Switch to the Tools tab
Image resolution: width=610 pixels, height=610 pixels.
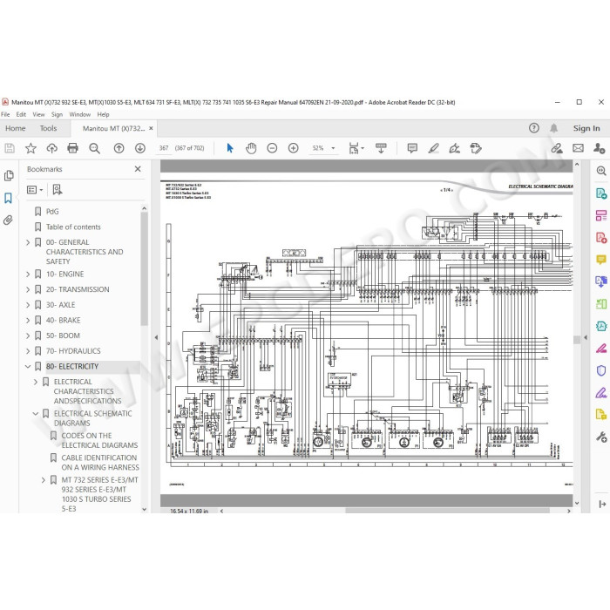pos(48,128)
